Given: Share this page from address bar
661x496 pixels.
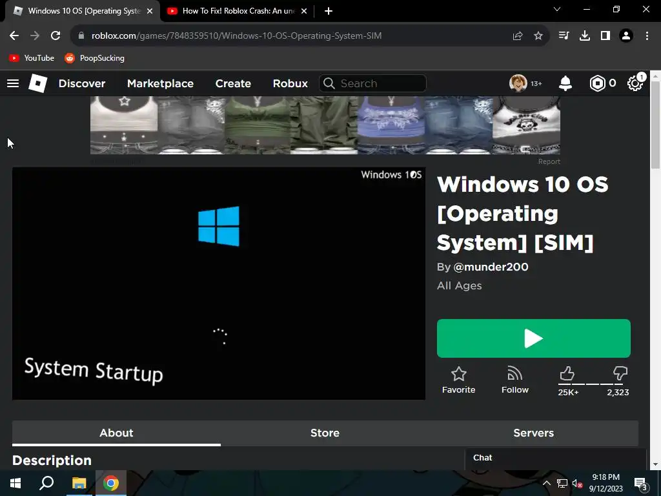Looking at the screenshot, I should 518,36.
